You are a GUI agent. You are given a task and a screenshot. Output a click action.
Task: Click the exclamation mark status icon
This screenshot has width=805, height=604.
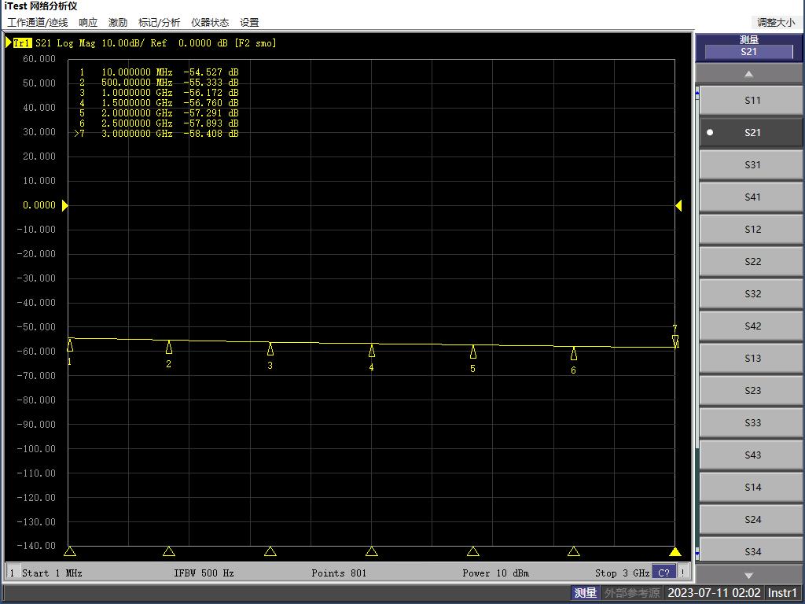[x=682, y=573]
